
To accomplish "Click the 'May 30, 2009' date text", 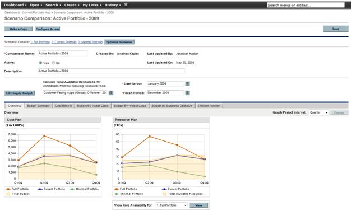I will coord(185,63).
